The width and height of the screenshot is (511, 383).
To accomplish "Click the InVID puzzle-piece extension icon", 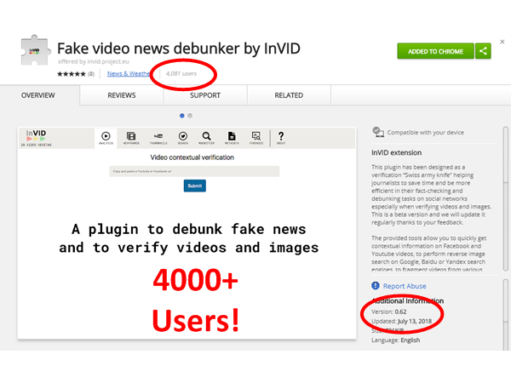I will [x=35, y=50].
